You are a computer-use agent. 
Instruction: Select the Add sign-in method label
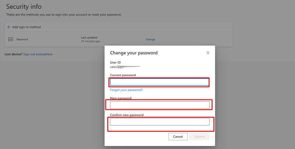coord(27,27)
